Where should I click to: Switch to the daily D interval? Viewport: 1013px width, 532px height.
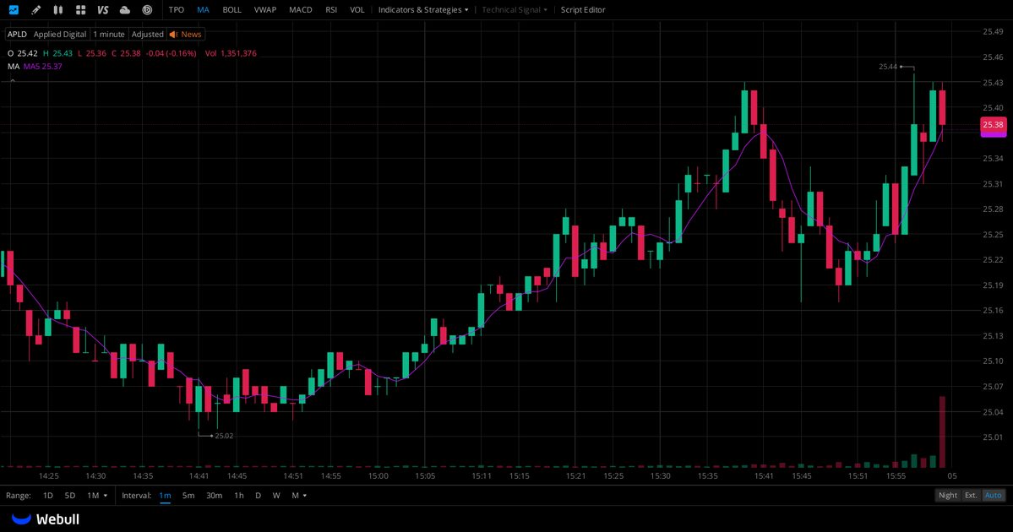coord(258,495)
